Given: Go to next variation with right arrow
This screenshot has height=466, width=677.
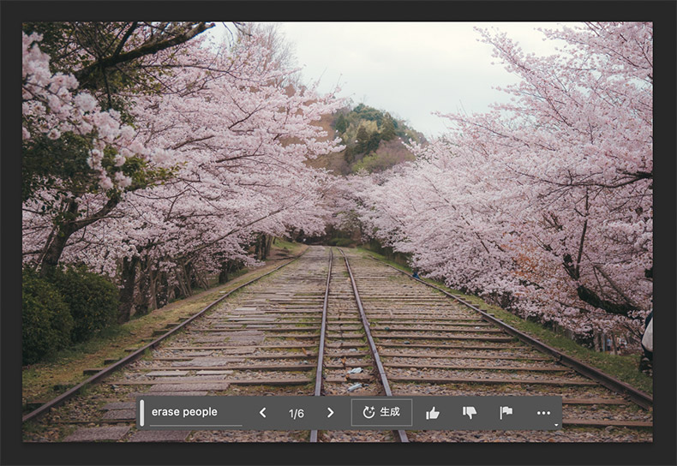Looking at the screenshot, I should click(x=330, y=412).
